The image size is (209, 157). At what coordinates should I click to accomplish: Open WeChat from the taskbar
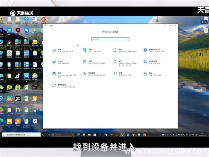(106, 135)
